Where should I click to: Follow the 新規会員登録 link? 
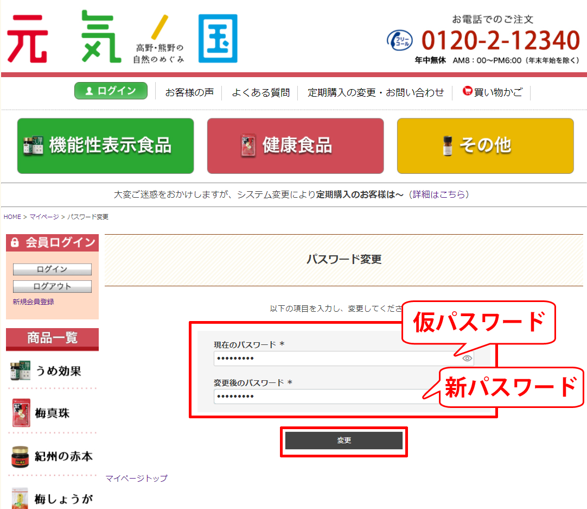(33, 301)
